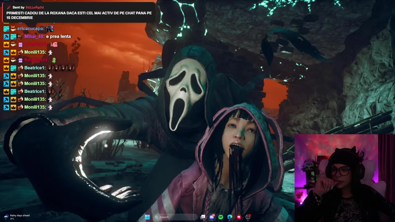The height and width of the screenshot is (222, 395).
Task: Click the pin icon on the pinned message
Action: [x=9, y=7]
